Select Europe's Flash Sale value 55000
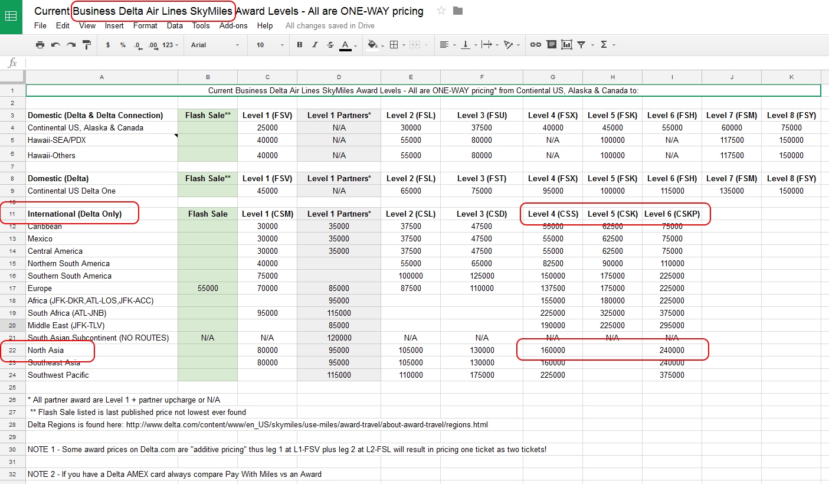The image size is (829, 484). point(208,288)
